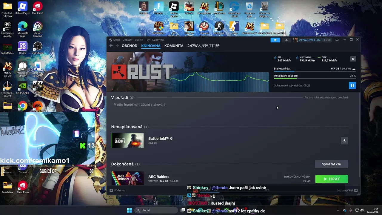Viewport: 382px width, 215px height.
Task: Click Automatické aktualizace jsou povoleny text
Action: point(326,97)
